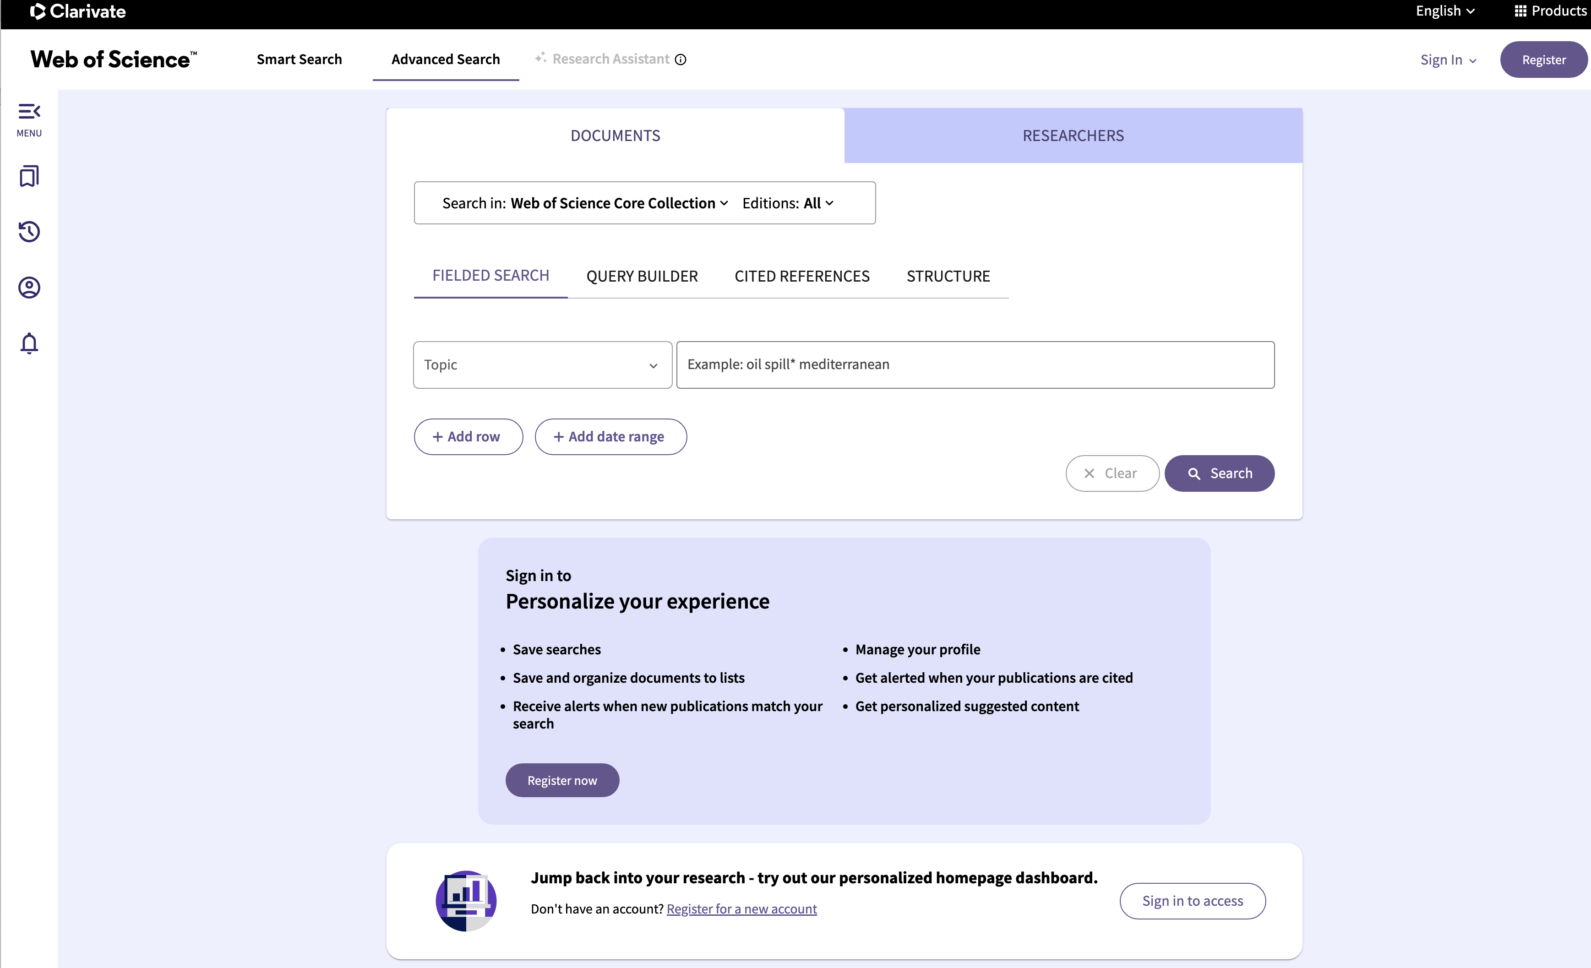Focus the topic search text field
The height and width of the screenshot is (968, 1591).
pos(975,365)
